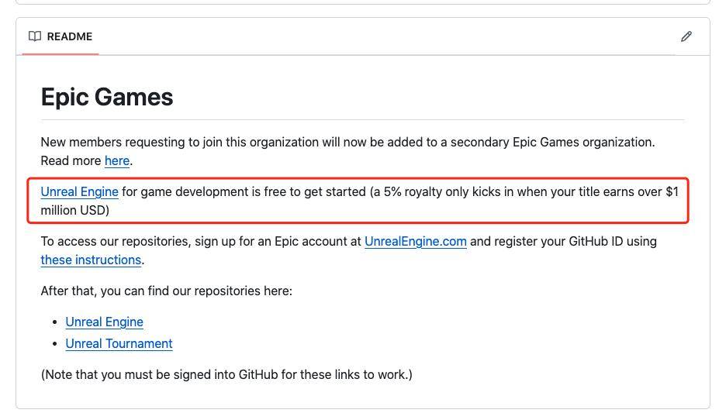The height and width of the screenshot is (420, 719).
Task: Click the bullet point before Unreal Engine
Action: pos(54,322)
